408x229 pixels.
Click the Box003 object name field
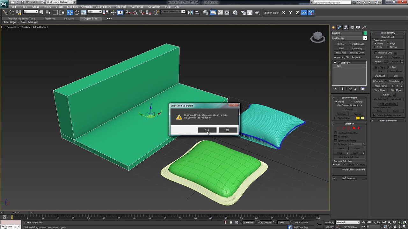point(347,33)
